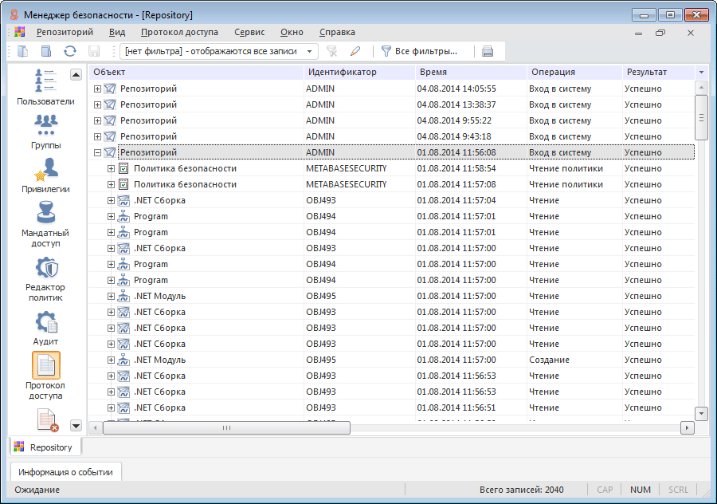The height and width of the screenshot is (504, 717).
Task: Click the vertical scrollbar up arrow
Action: 701,87
